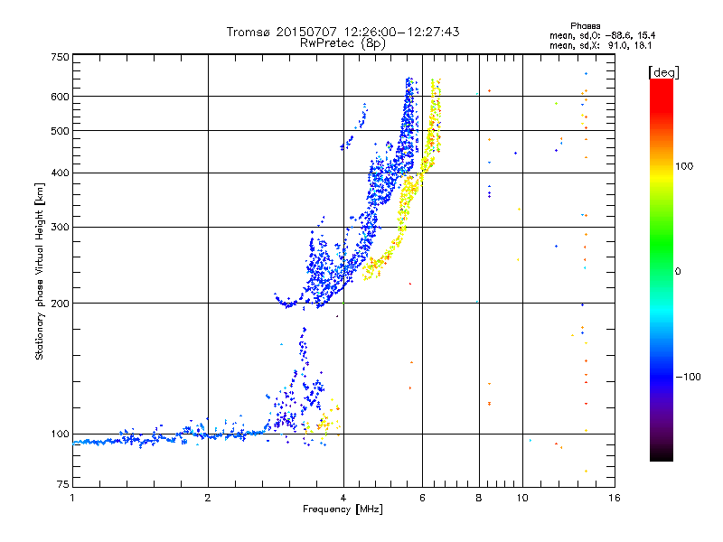Click the black bottom of the colorbar

(x=662, y=454)
